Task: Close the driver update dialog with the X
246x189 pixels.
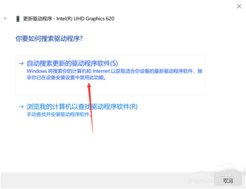Action: 239,6
